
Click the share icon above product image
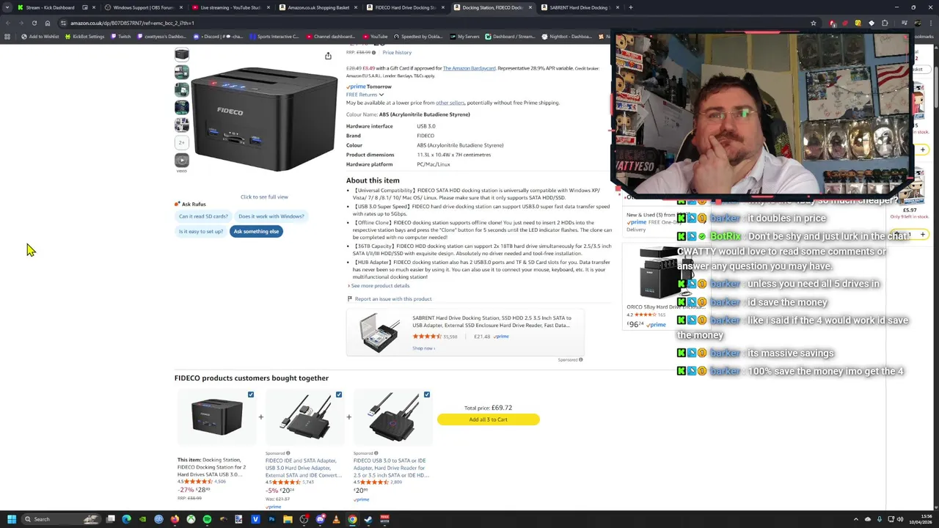point(328,56)
